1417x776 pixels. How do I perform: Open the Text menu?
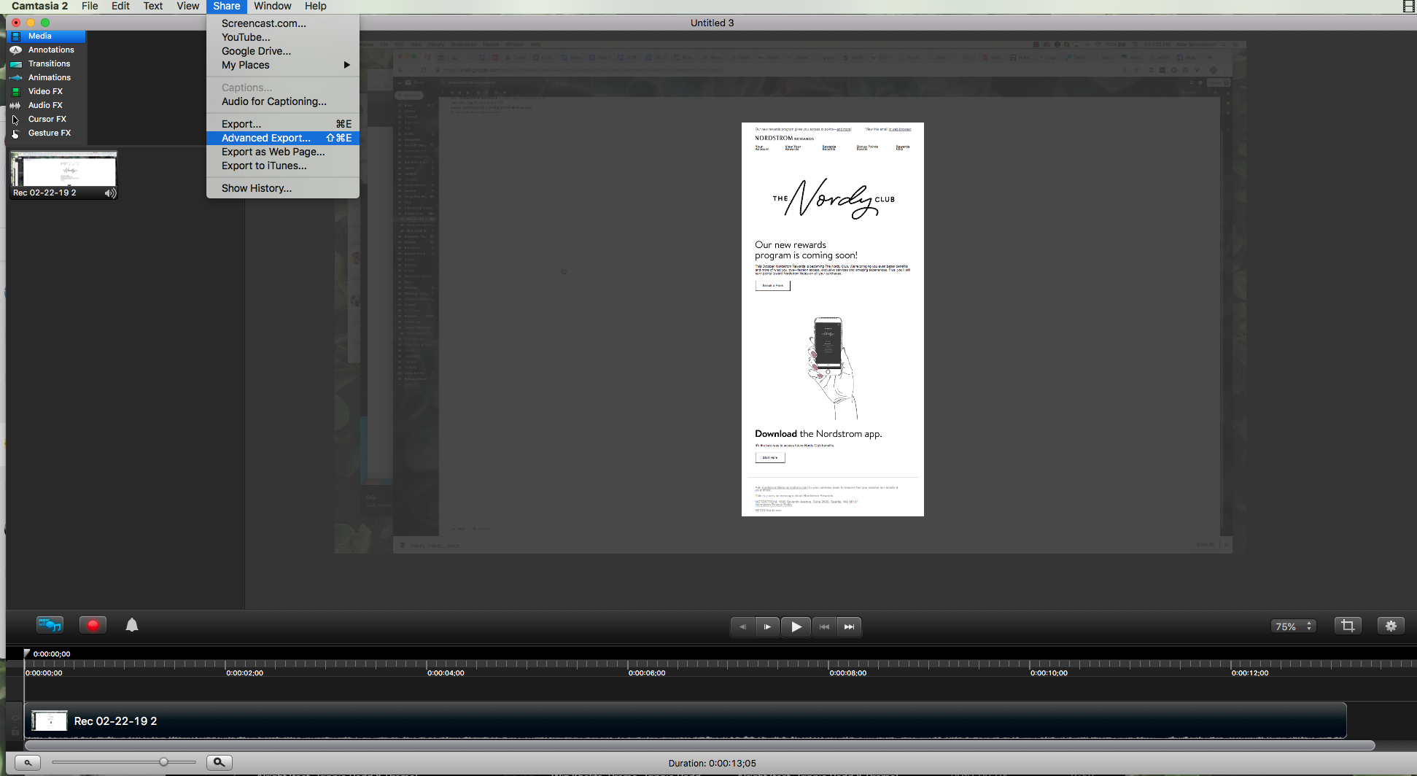[x=152, y=6]
